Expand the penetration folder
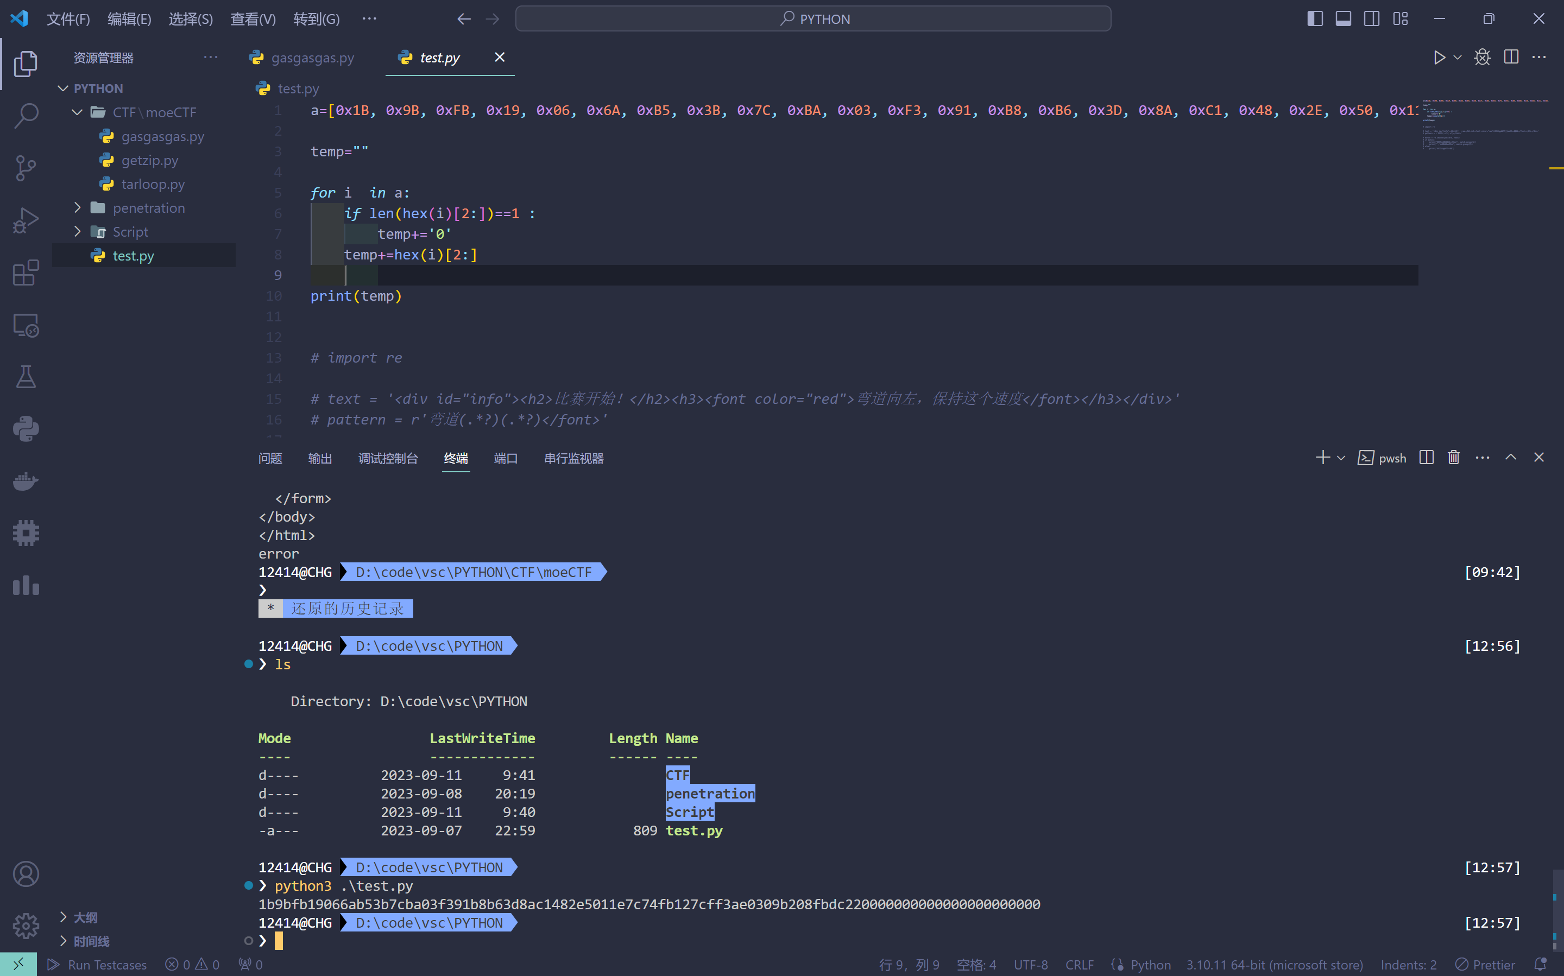 (148, 208)
